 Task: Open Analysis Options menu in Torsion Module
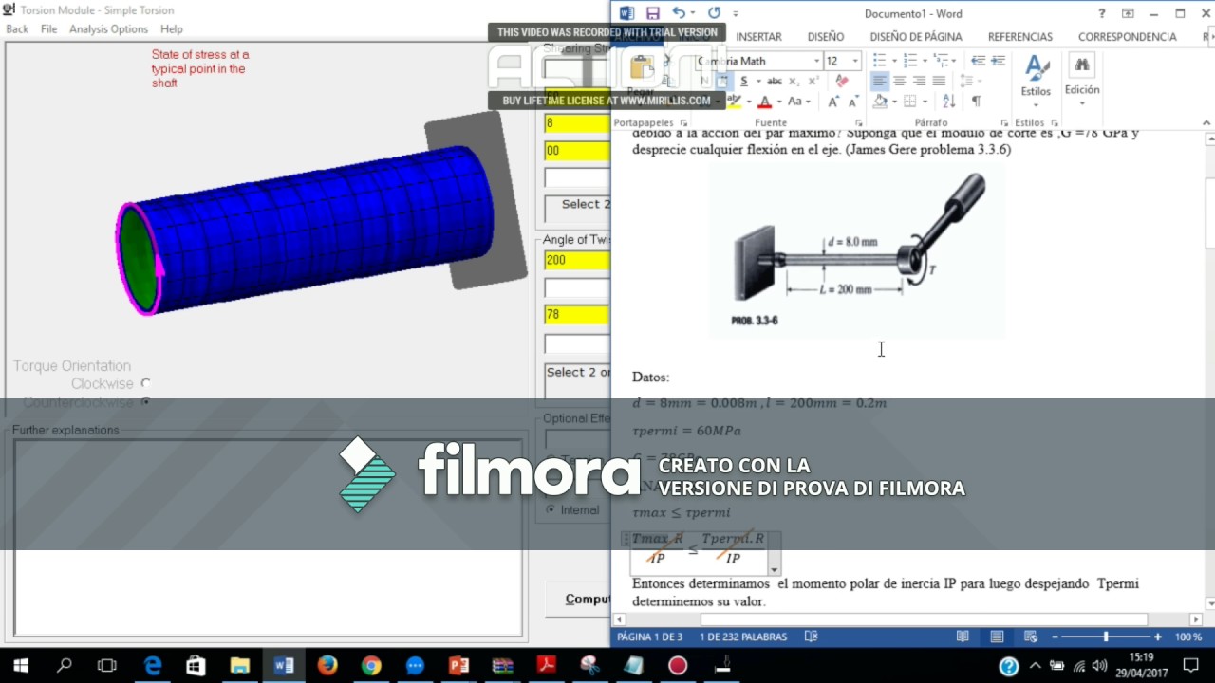[108, 29]
